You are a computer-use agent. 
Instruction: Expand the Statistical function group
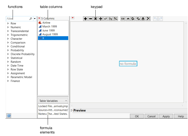tap(8, 58)
